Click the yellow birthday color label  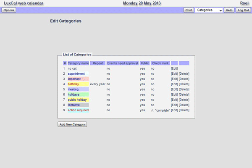click(x=73, y=84)
